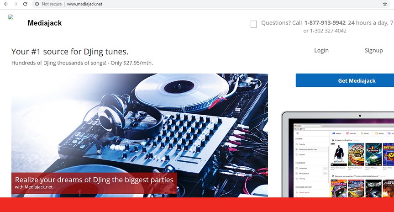Click the phone icon beside Questions? Call
394x212 pixels.
click(x=253, y=24)
